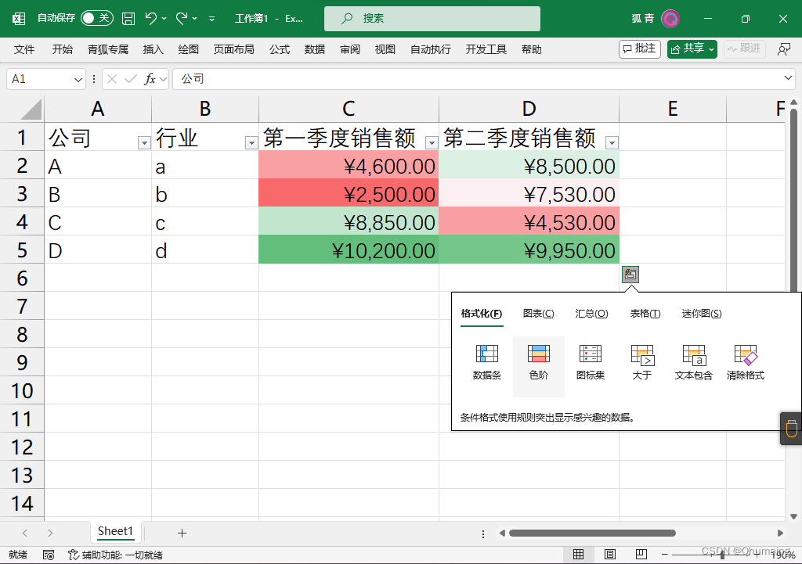Apply 色阶 (Color Scales) conditional formatting
This screenshot has height=564, width=802.
[538, 361]
